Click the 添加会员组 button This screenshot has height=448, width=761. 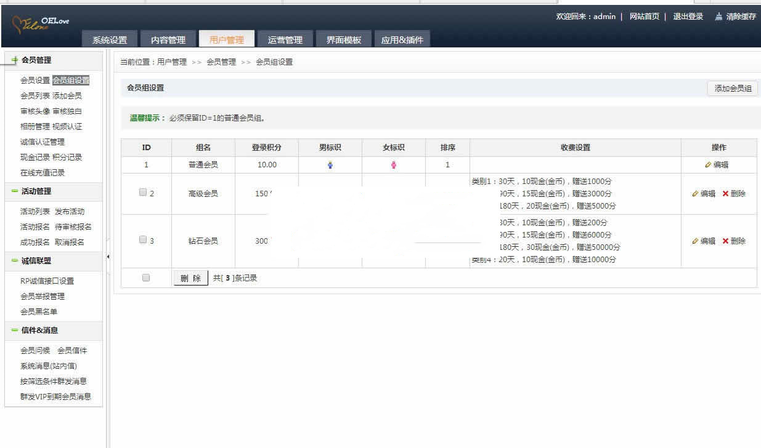pos(733,89)
